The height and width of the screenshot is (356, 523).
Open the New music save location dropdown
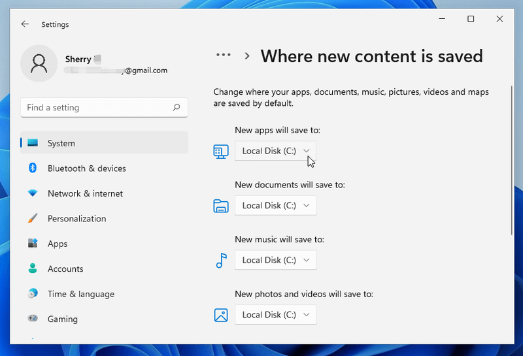[x=275, y=260]
